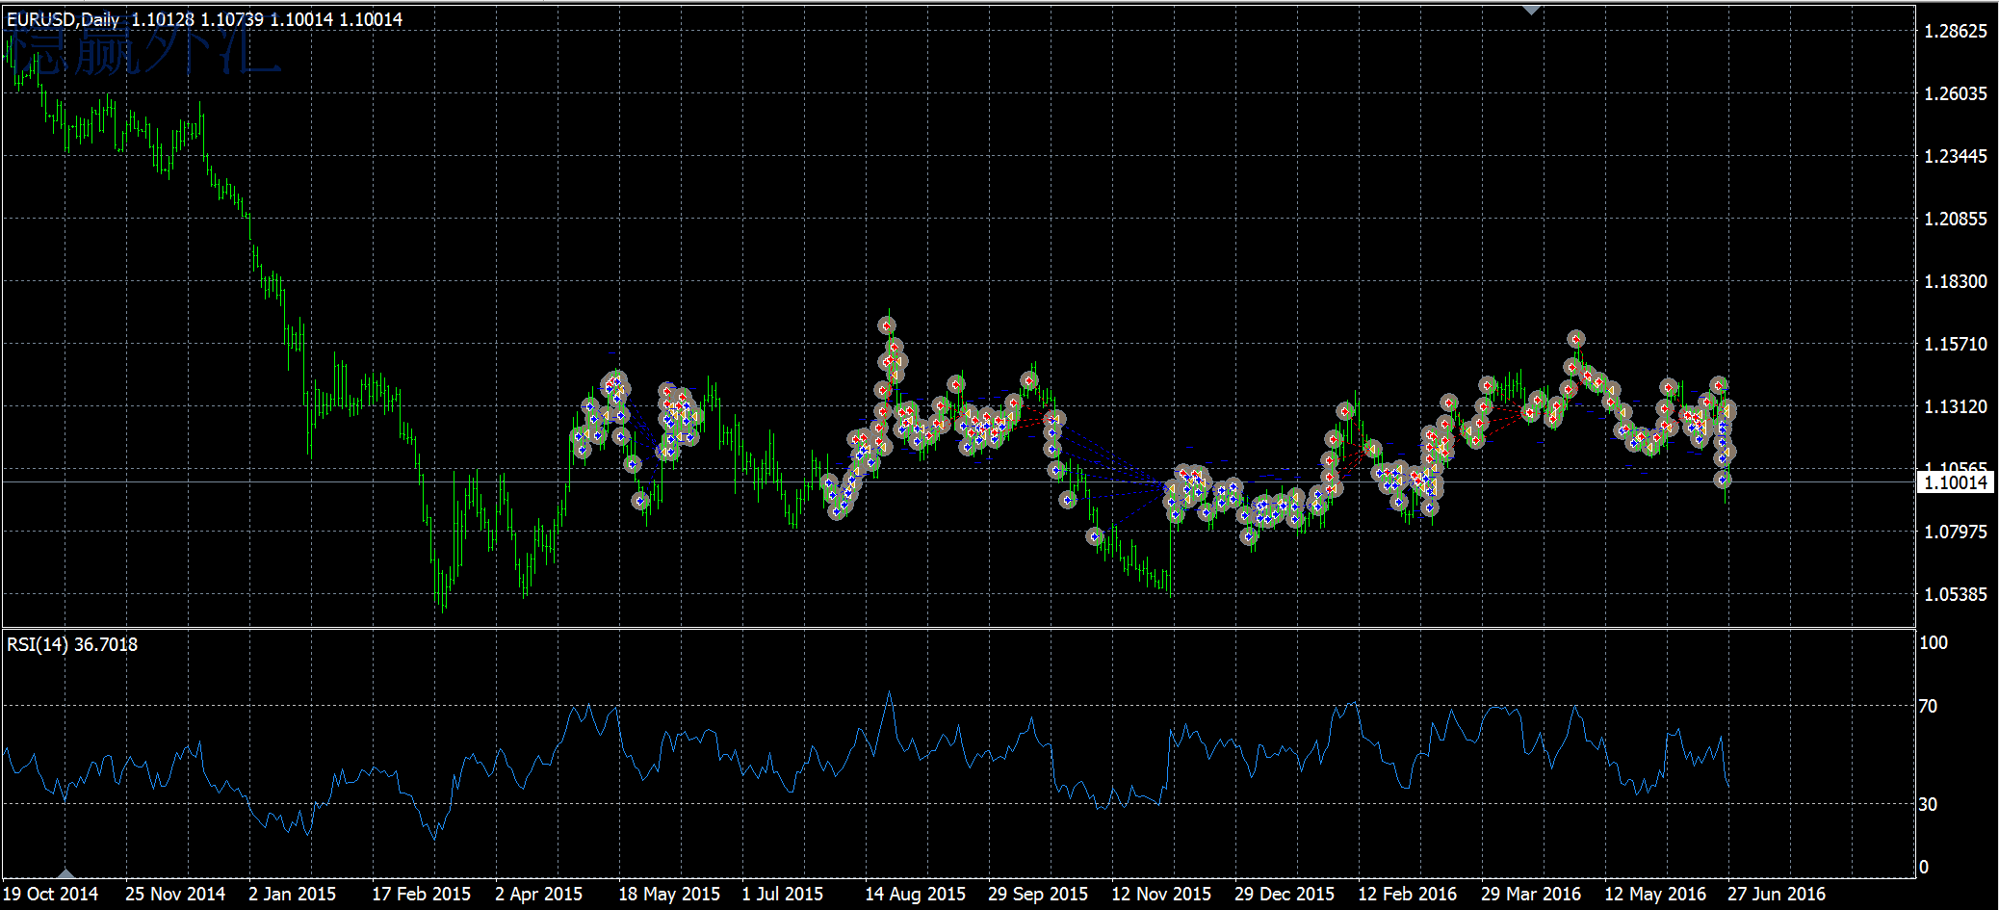Click the 14 Aug 2015 date label

coord(915,894)
